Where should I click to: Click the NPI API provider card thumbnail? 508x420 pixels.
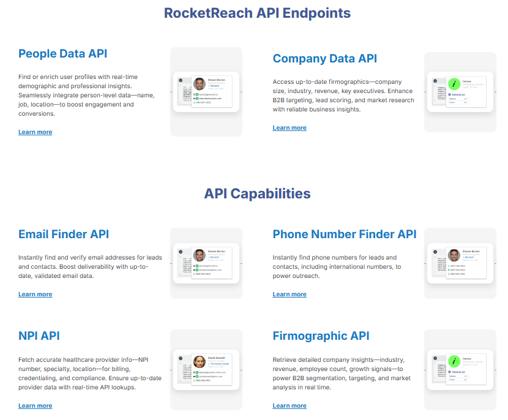point(206,370)
